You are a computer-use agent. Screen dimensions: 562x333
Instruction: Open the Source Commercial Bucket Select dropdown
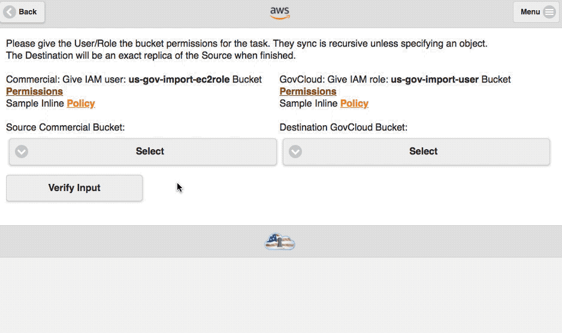(150, 152)
